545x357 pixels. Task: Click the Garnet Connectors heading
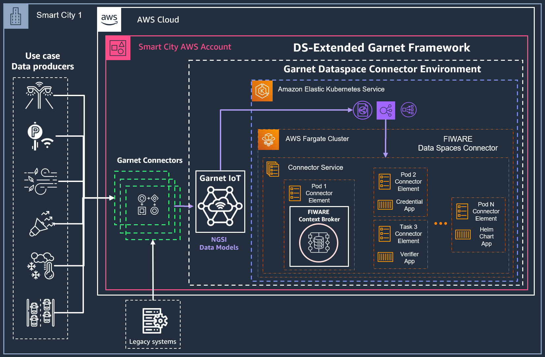point(150,160)
